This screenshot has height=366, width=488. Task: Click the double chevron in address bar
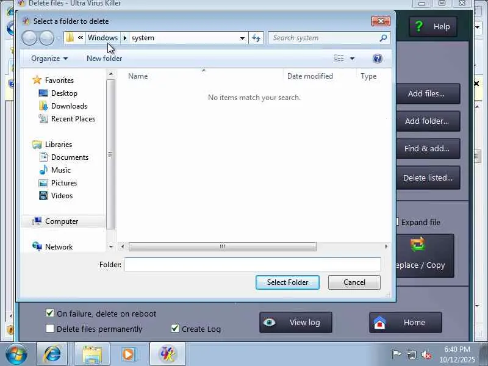coord(81,38)
